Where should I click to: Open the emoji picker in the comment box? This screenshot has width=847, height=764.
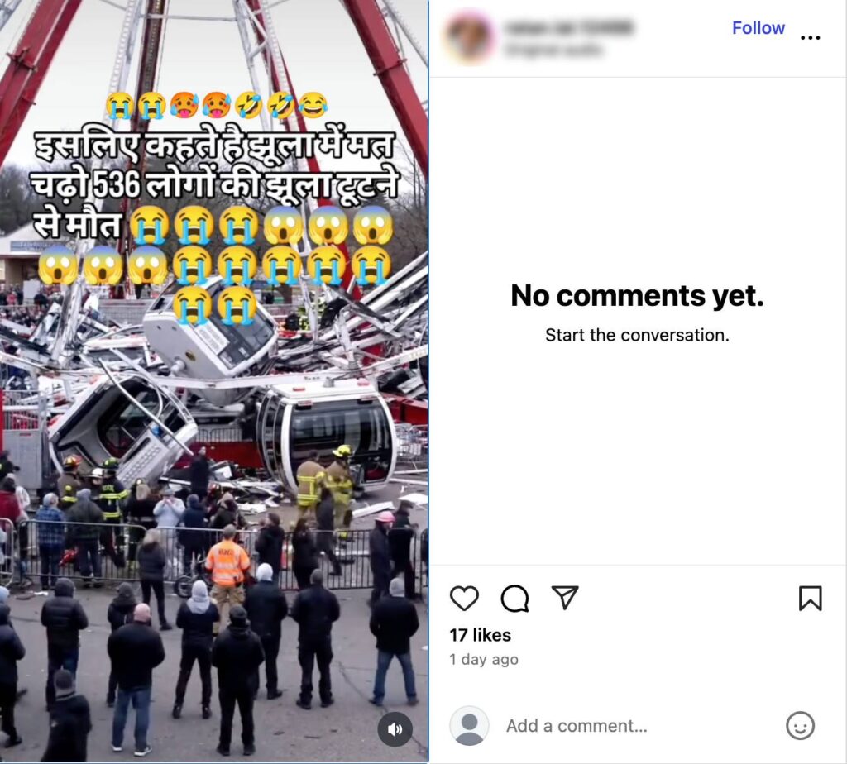[800, 726]
